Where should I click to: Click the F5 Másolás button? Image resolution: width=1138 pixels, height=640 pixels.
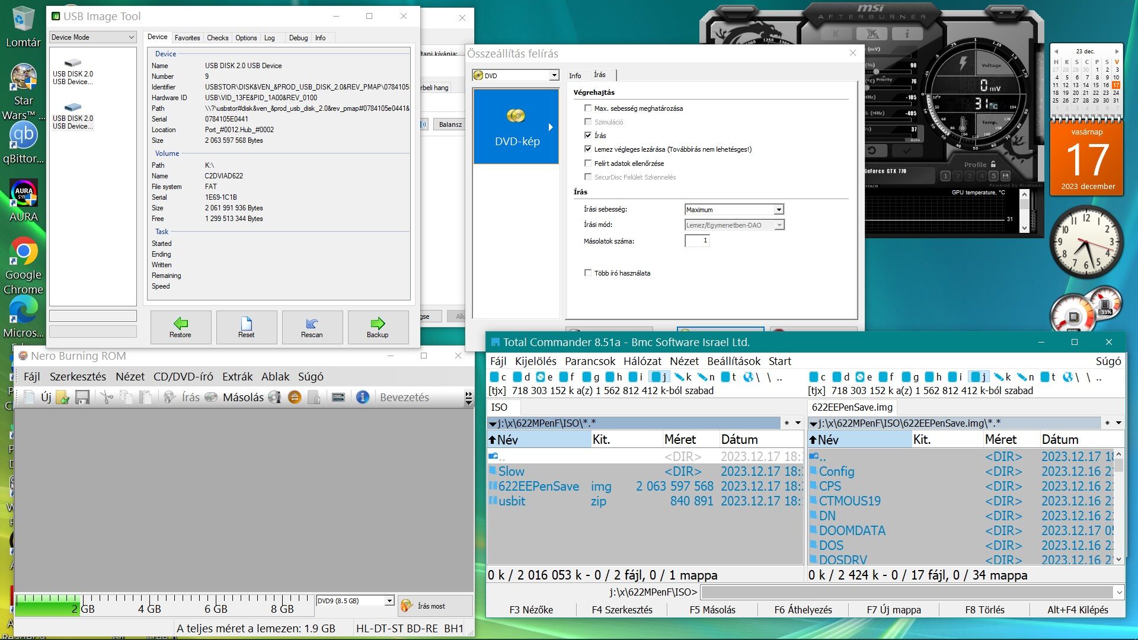click(x=712, y=610)
